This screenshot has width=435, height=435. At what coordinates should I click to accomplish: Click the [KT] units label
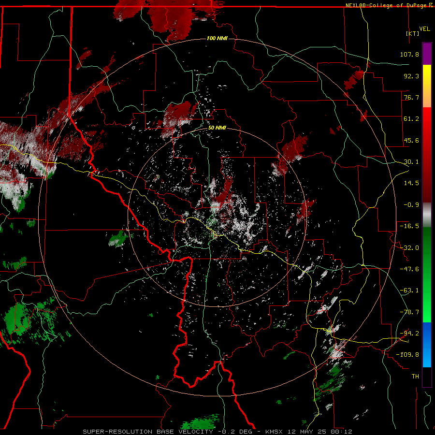click(x=413, y=33)
